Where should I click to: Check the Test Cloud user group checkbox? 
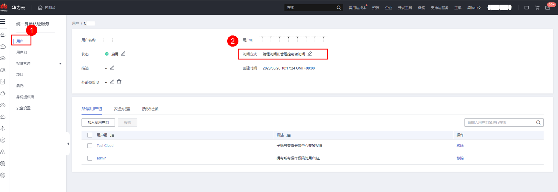90,146
